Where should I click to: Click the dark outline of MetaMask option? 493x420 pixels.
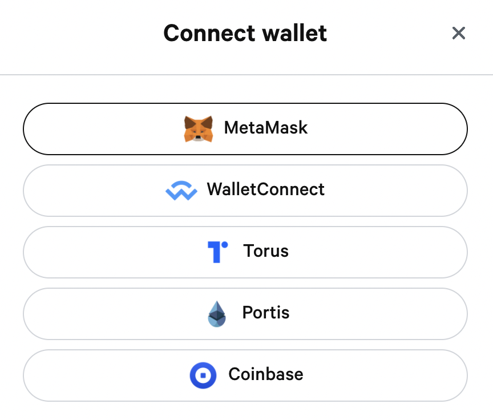coord(245,103)
